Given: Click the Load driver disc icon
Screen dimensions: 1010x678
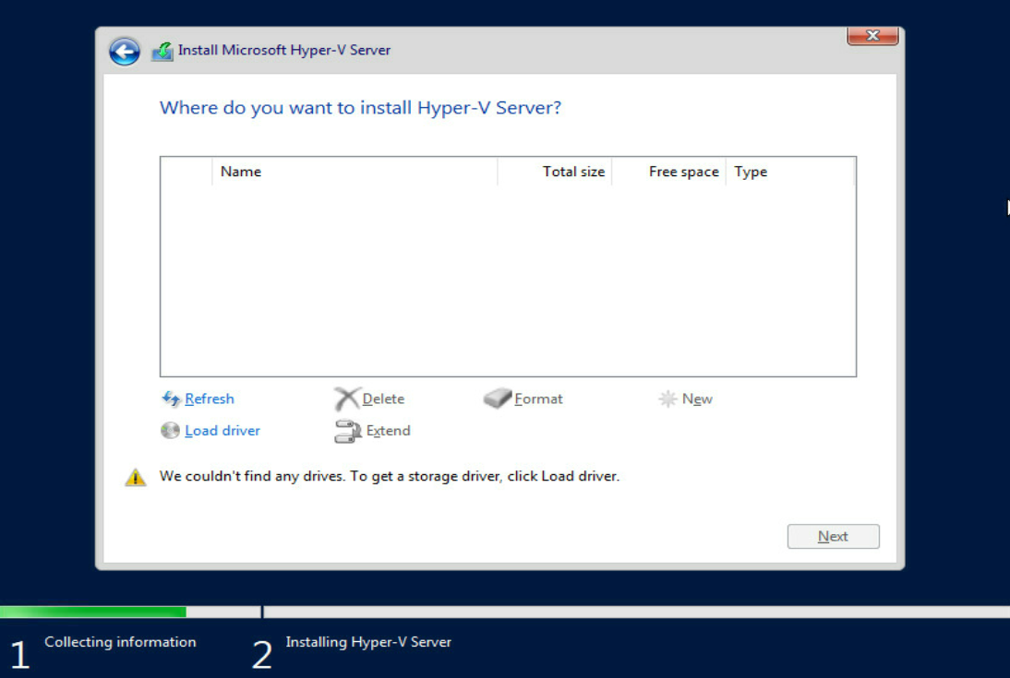Looking at the screenshot, I should (x=170, y=430).
